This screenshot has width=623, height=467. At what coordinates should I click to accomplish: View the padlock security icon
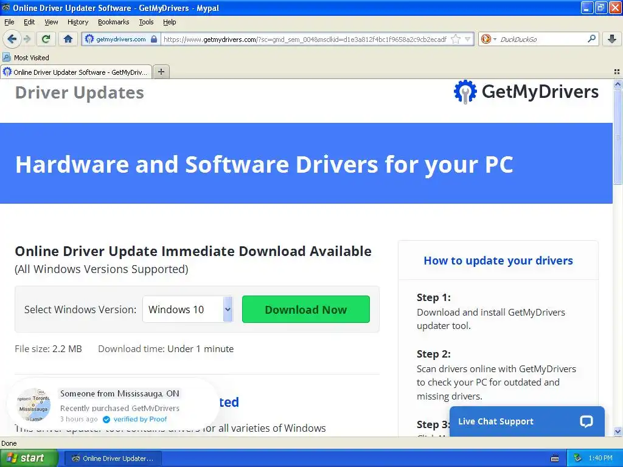pos(154,39)
